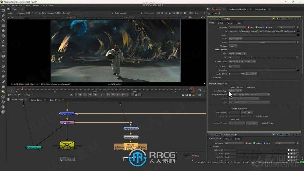
Task: Click the file browse icon next to file path
Action: pos(298,31)
